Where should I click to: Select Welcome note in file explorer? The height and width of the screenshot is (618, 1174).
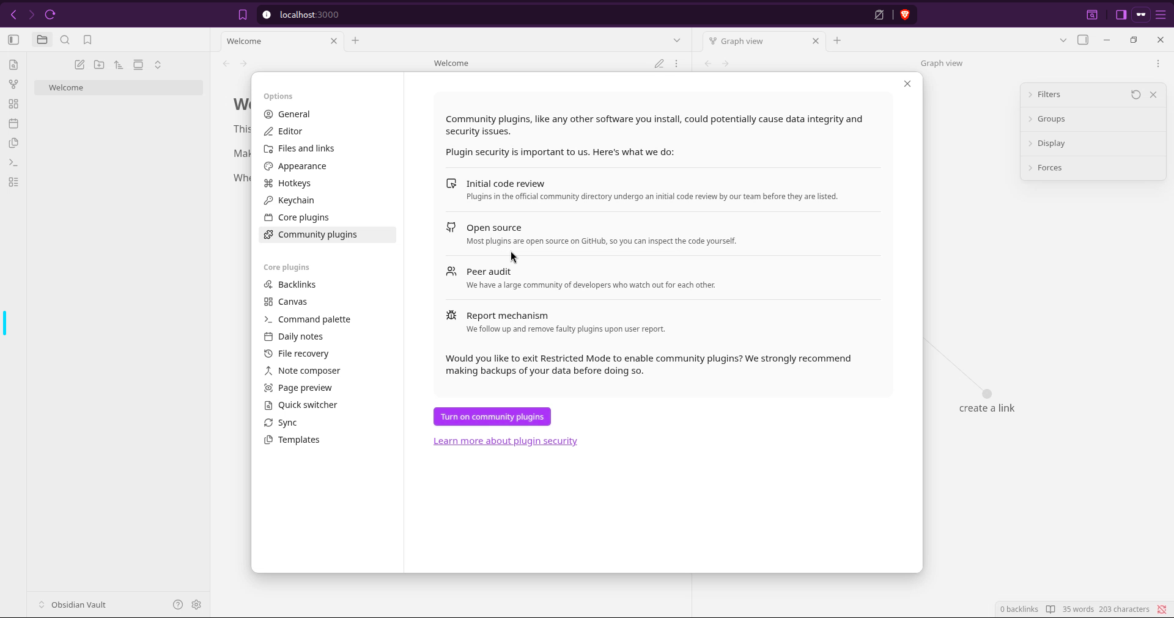[x=119, y=87]
